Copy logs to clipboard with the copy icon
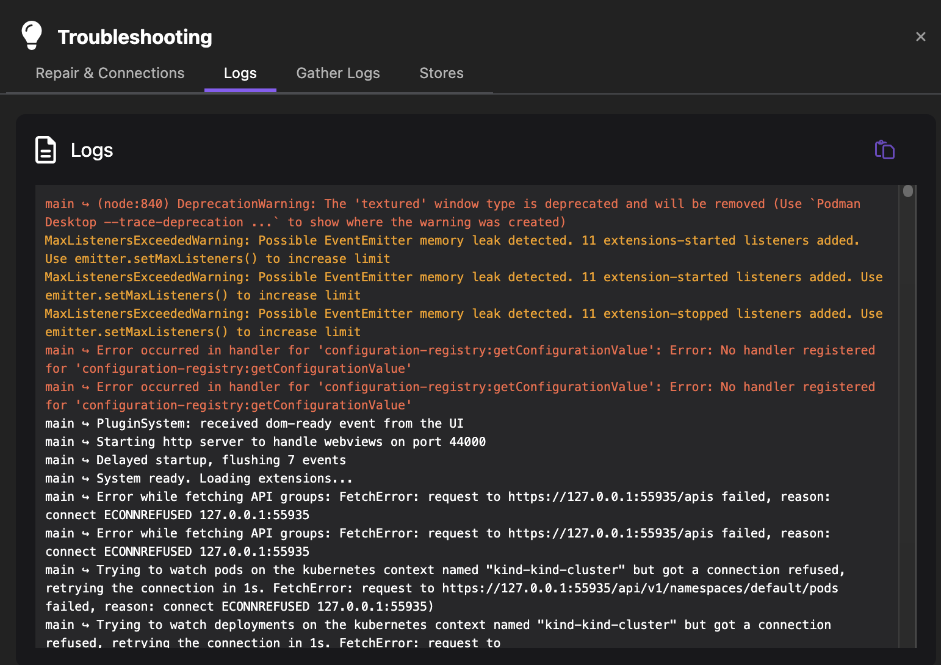The image size is (941, 665). click(884, 150)
